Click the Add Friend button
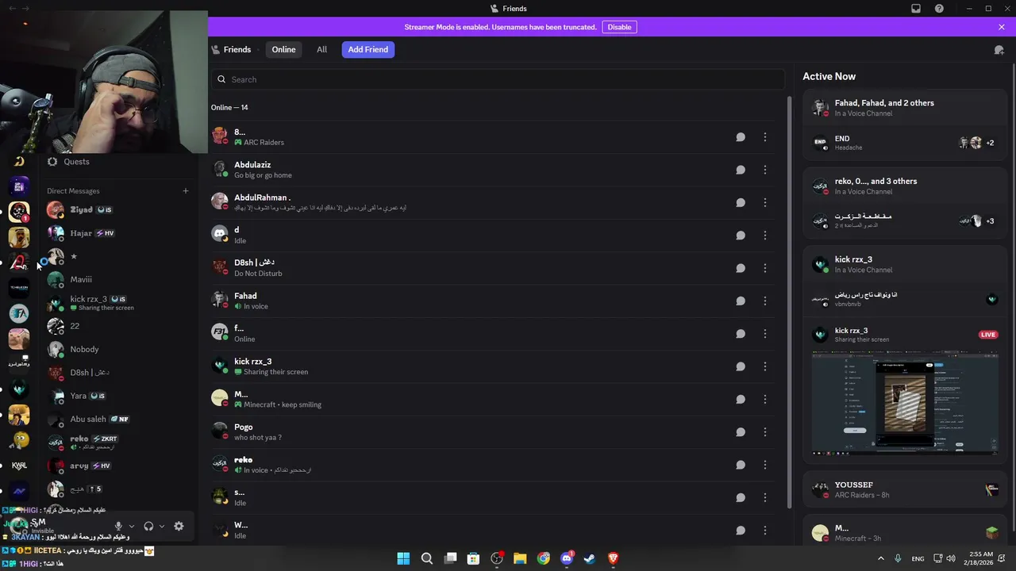This screenshot has height=571, width=1016. click(368, 49)
